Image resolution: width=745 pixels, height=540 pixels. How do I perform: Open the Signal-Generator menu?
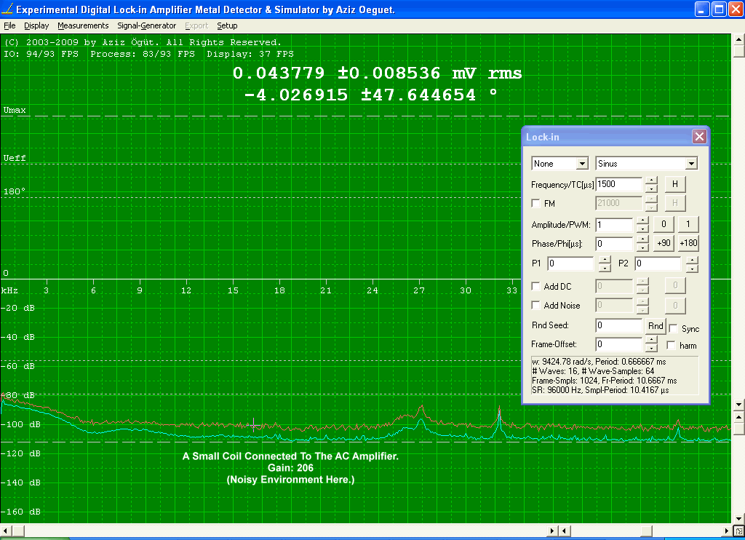(147, 25)
